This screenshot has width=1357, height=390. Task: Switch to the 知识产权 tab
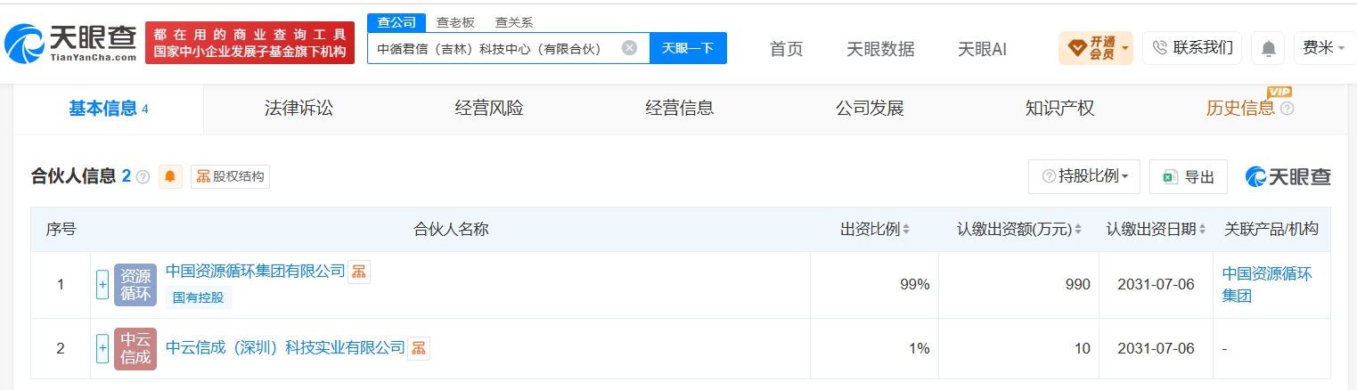(x=1059, y=109)
